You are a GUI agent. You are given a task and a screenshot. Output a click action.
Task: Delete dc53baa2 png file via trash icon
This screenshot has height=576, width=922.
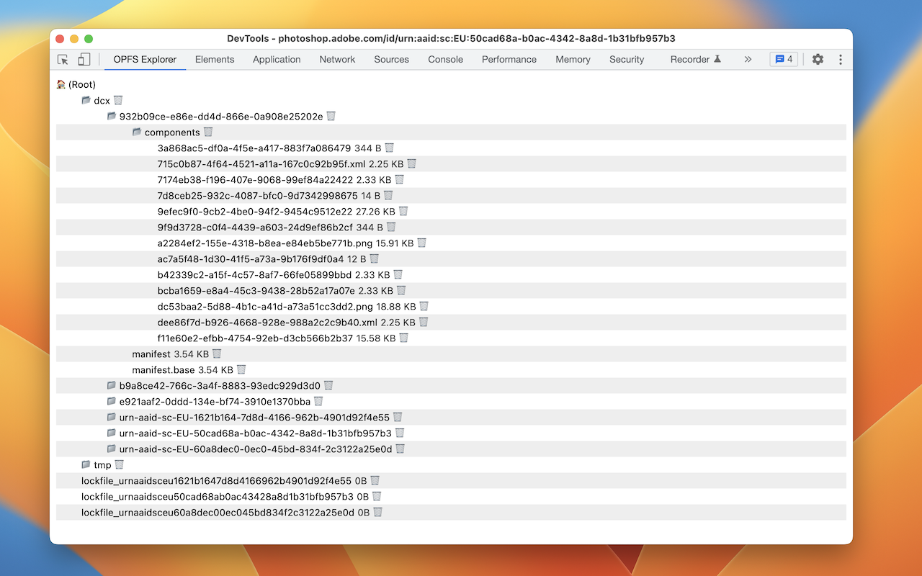424,306
